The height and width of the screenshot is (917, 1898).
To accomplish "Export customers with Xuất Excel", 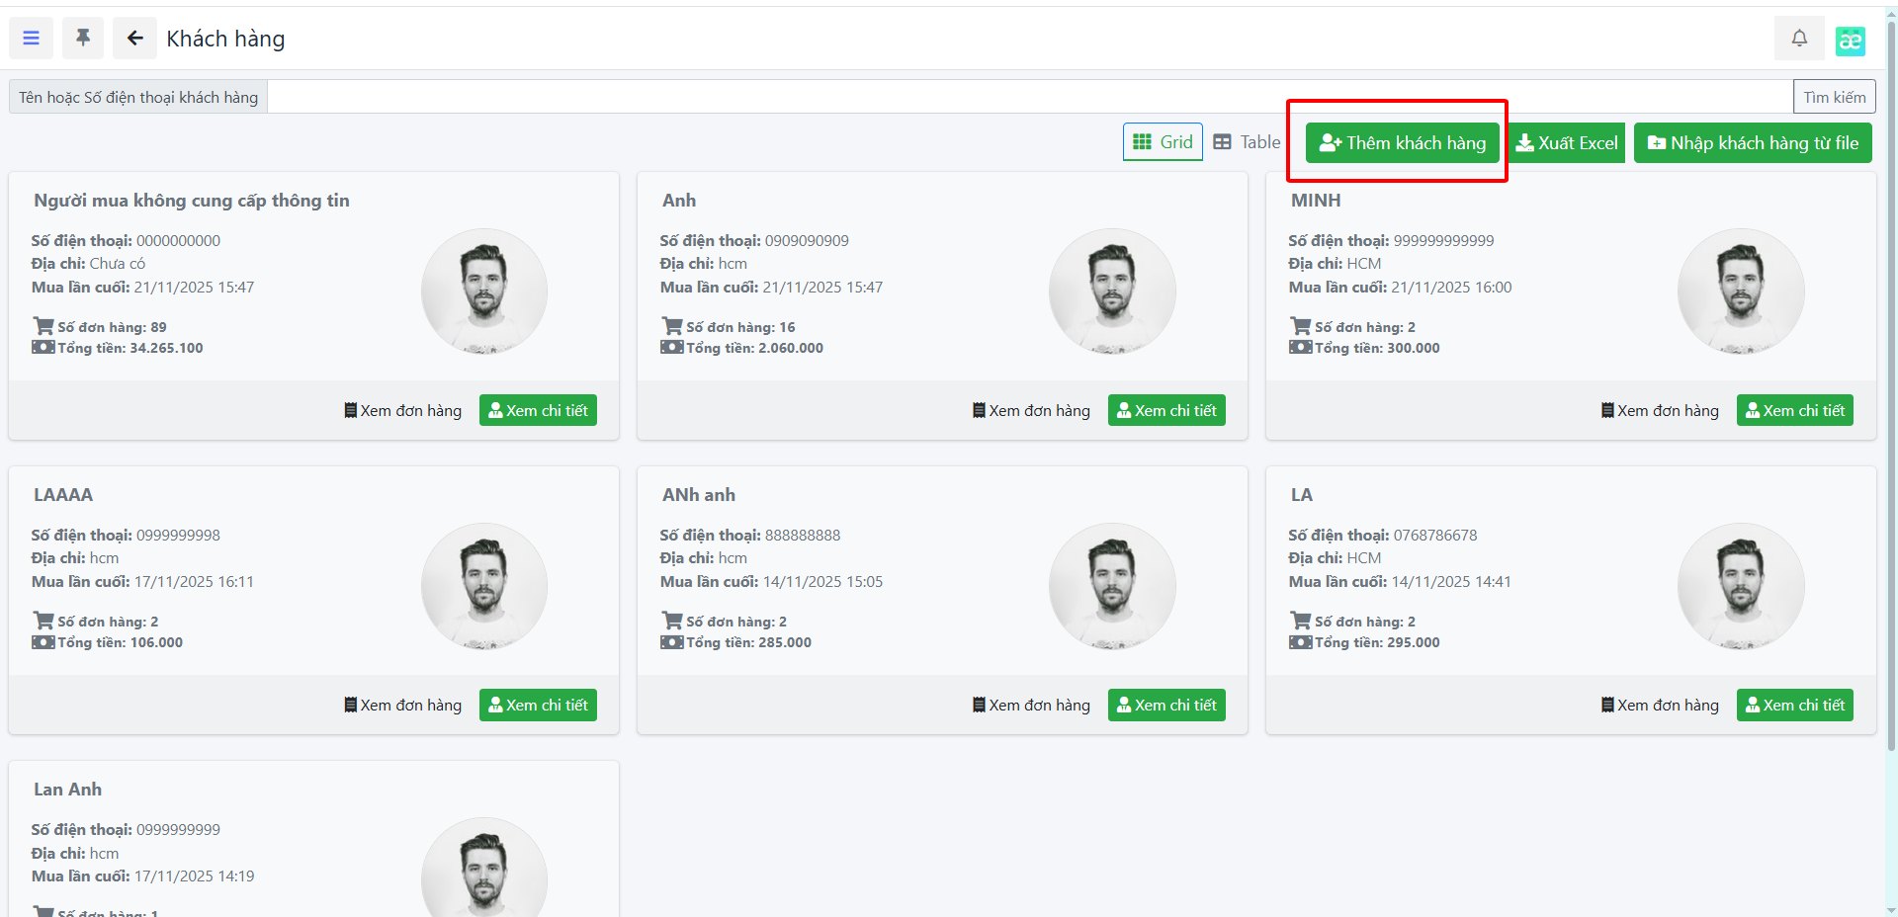I will [1567, 143].
